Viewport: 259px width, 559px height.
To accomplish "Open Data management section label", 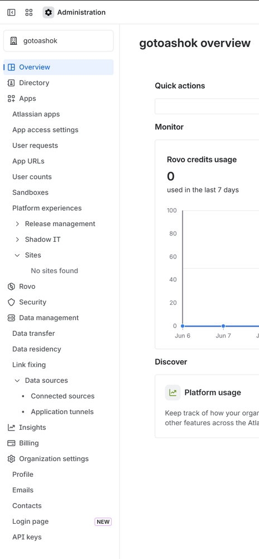I will click(x=49, y=318).
